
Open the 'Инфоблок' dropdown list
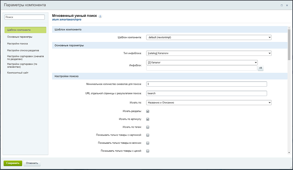[202, 62]
